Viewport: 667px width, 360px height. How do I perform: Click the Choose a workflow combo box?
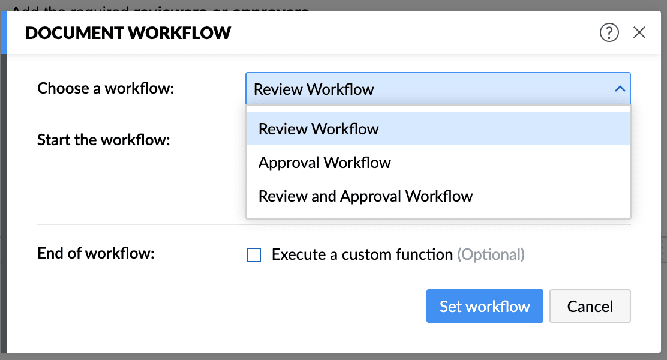420,89
